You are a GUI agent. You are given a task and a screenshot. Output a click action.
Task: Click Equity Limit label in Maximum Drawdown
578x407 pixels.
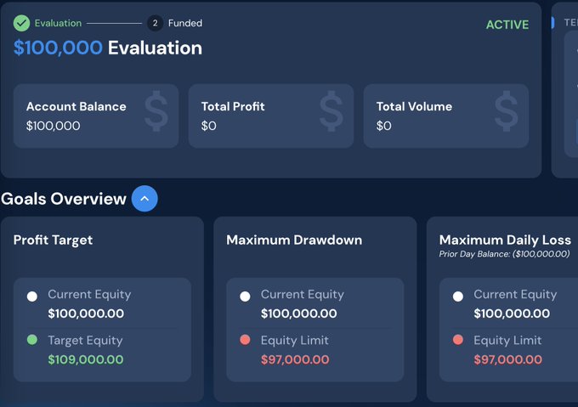click(x=295, y=341)
